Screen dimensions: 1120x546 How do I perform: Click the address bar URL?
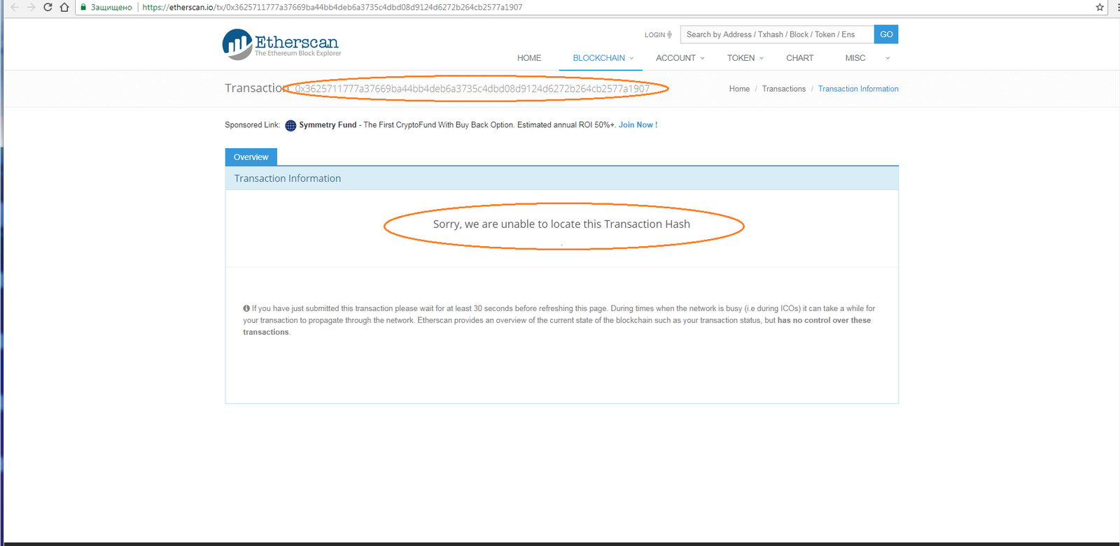coord(332,7)
